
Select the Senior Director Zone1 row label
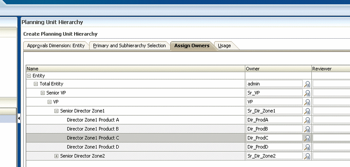[x=82, y=111]
